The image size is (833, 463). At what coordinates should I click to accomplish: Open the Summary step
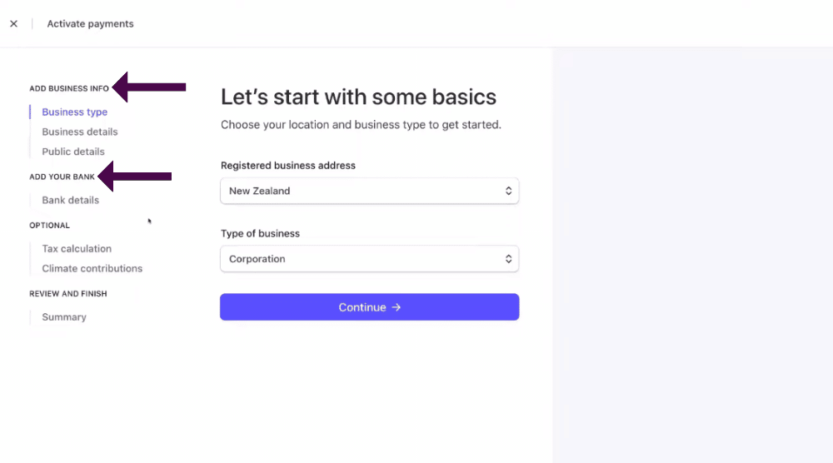(64, 317)
